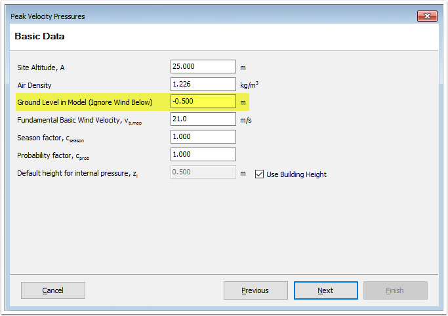The width and height of the screenshot is (448, 316).
Task: Click the Basic Data heading
Action: 39,36
